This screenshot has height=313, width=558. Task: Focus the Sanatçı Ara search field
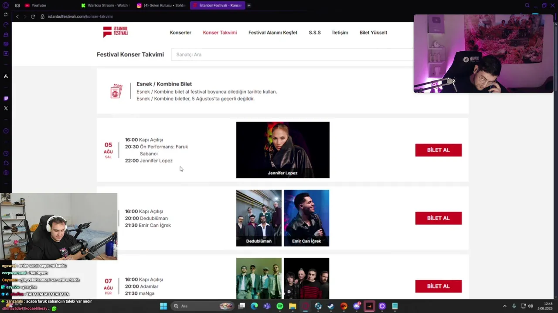(292, 54)
